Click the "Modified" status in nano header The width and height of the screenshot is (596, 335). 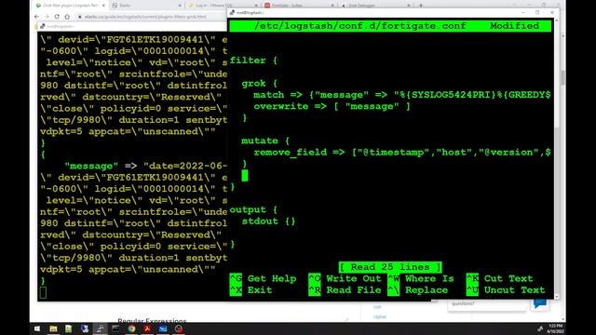pyautogui.click(x=514, y=26)
